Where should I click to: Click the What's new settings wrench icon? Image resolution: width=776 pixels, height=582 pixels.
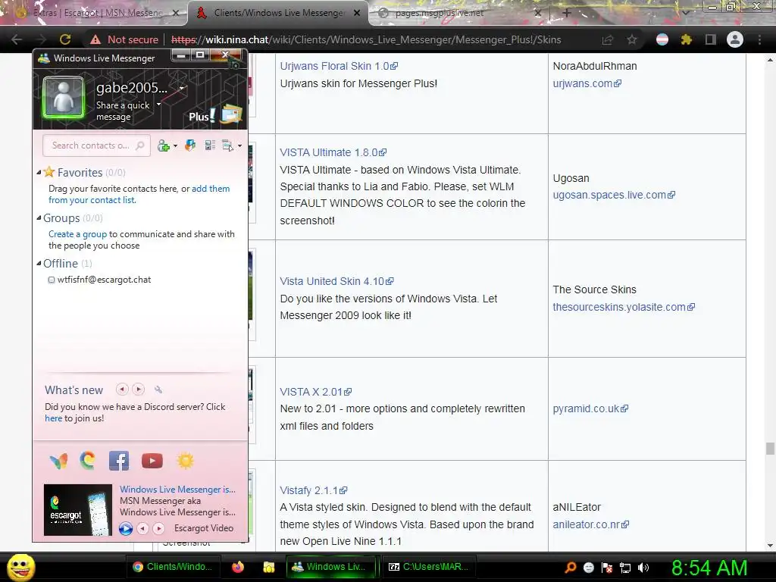(158, 390)
